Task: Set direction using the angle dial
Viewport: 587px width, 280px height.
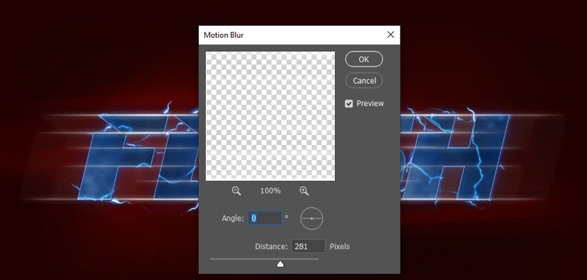Action: click(311, 218)
